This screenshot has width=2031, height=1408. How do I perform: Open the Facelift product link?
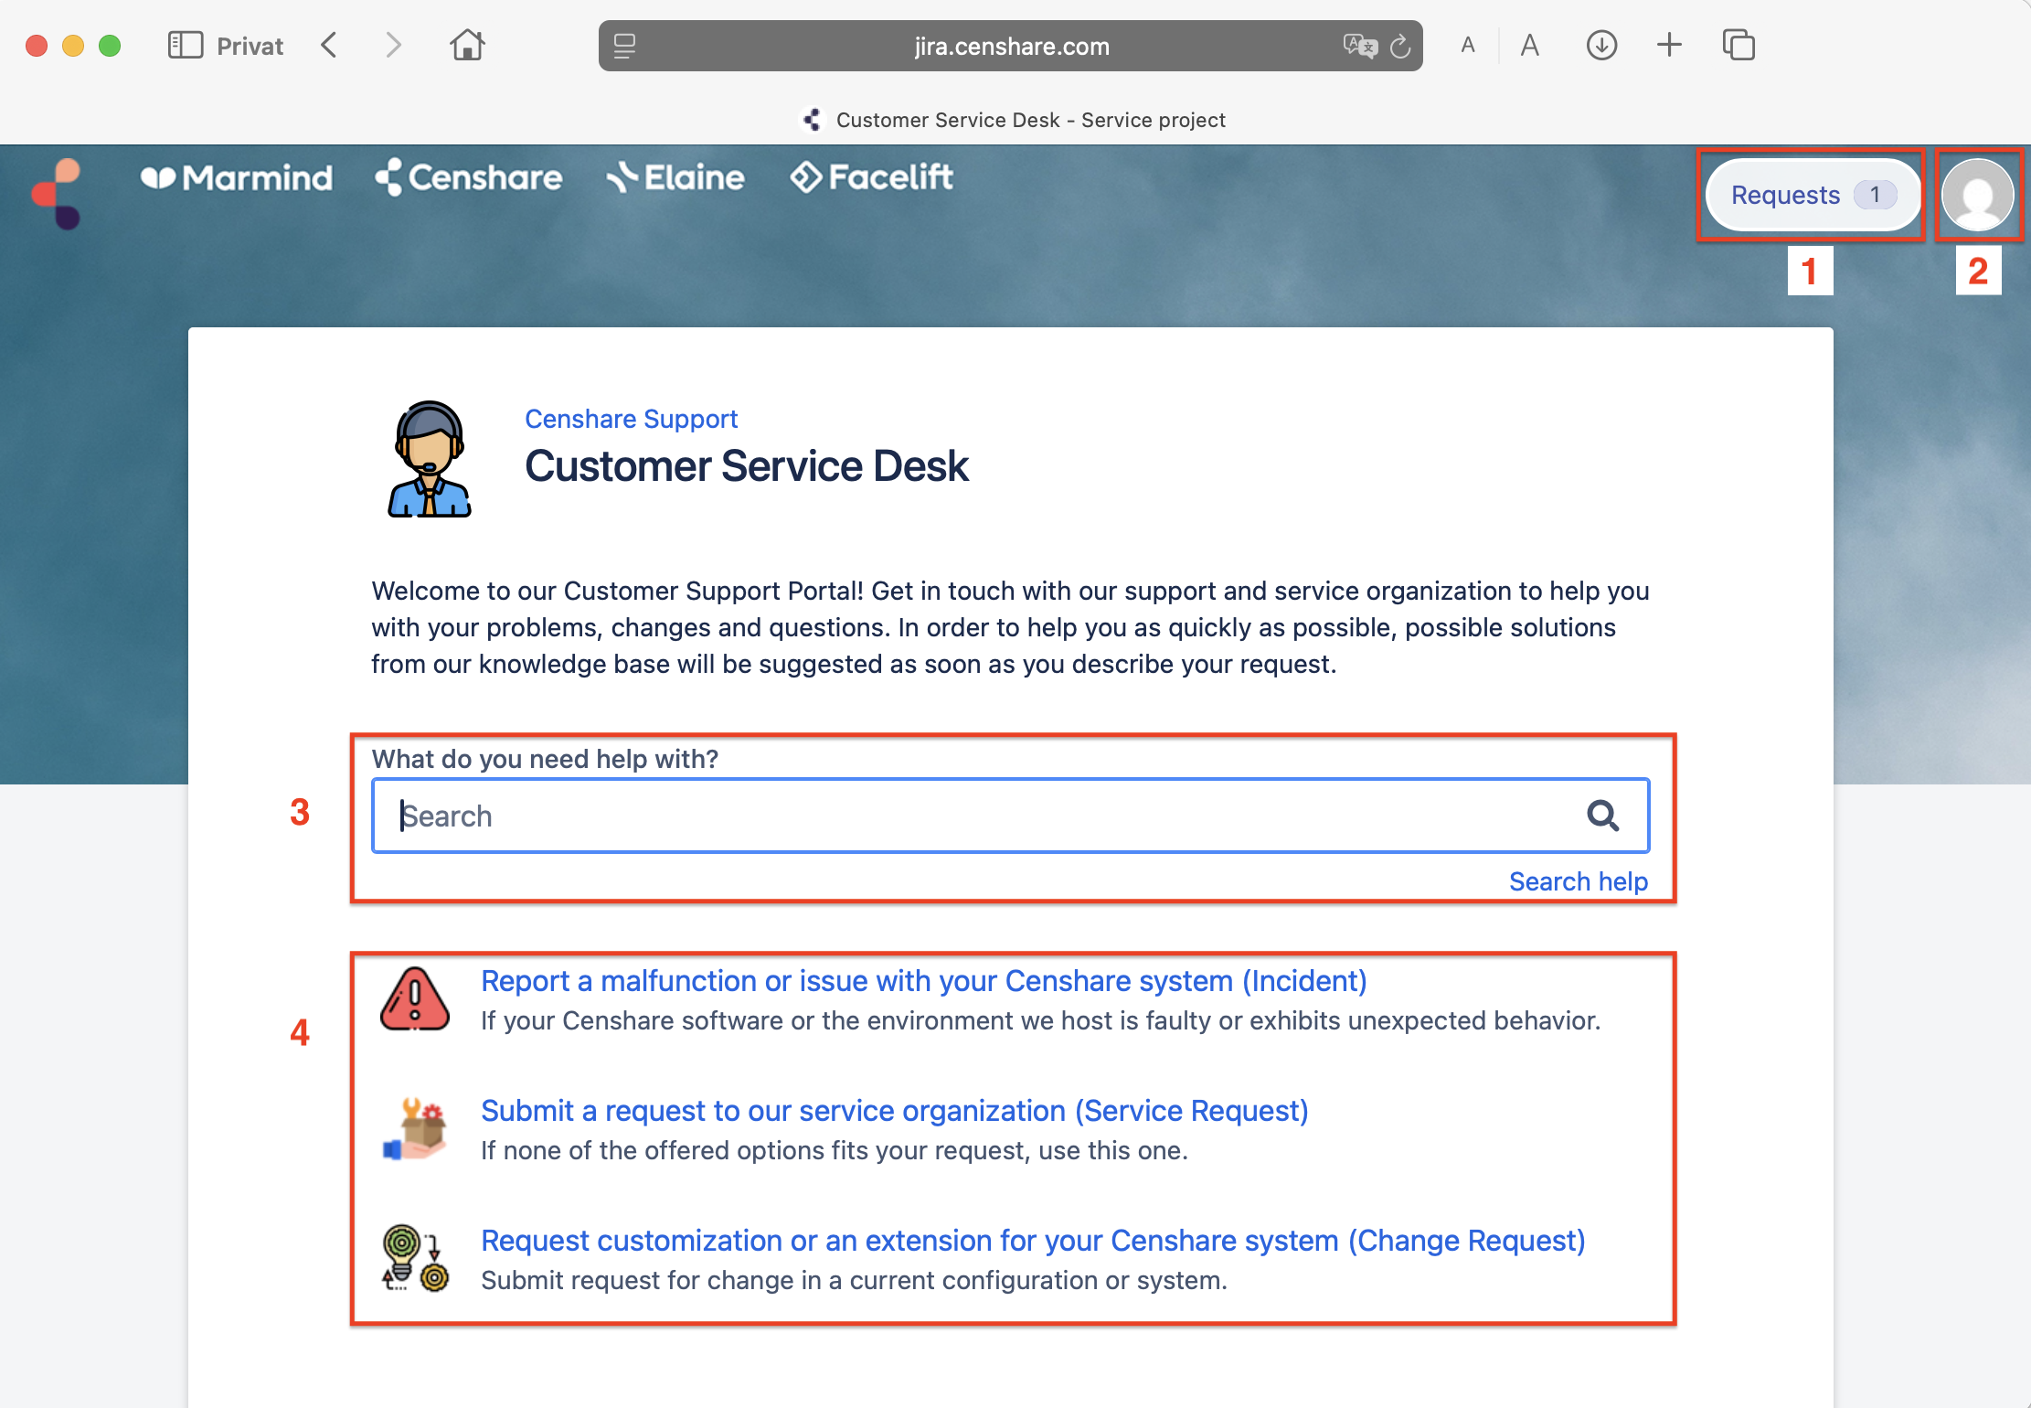coord(871,177)
